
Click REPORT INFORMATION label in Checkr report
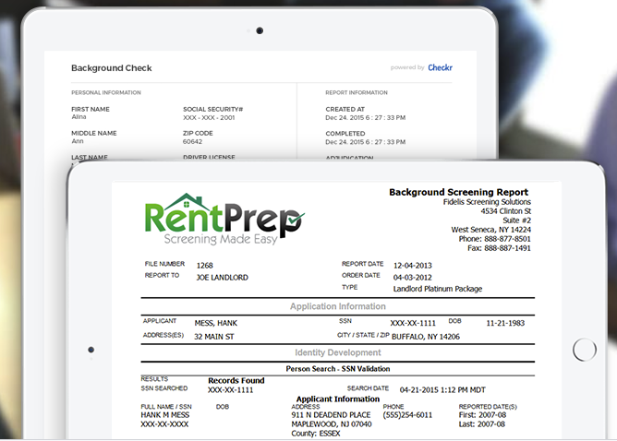(357, 93)
